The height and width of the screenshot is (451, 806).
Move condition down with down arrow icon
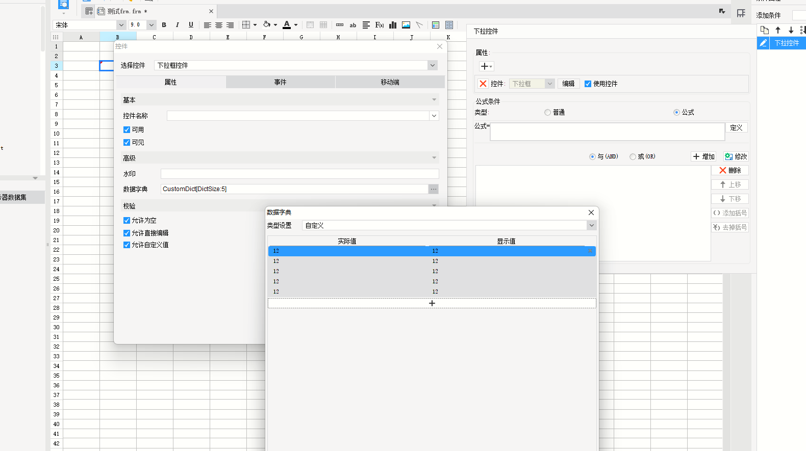click(x=791, y=30)
